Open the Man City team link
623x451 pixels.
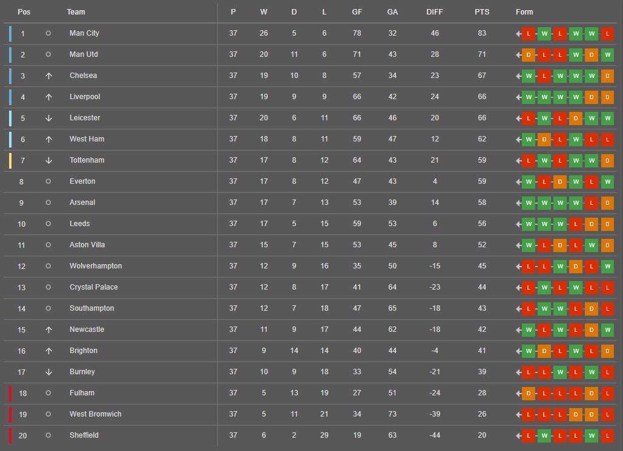pyautogui.click(x=84, y=33)
